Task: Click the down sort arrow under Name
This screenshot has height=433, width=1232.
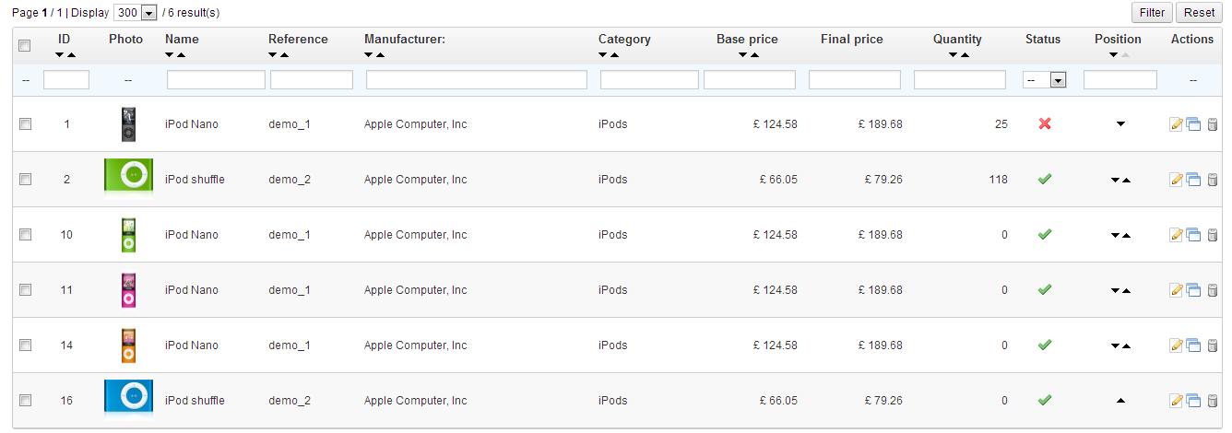Action: [x=171, y=55]
